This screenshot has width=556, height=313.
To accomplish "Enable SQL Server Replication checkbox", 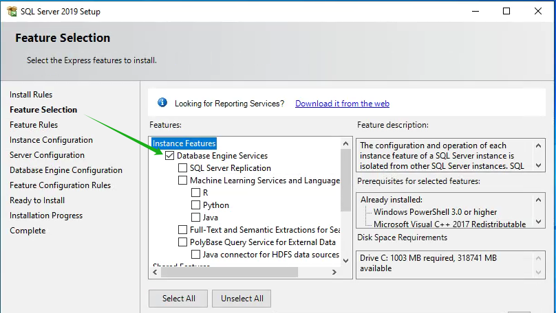I will coord(182,168).
